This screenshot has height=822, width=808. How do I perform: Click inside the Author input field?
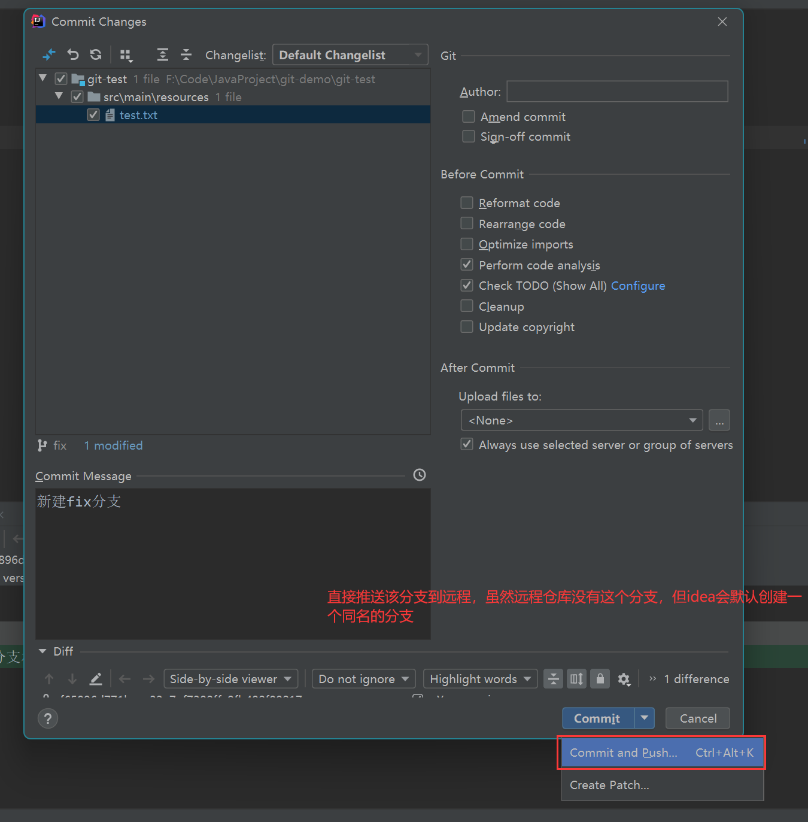pyautogui.click(x=616, y=91)
